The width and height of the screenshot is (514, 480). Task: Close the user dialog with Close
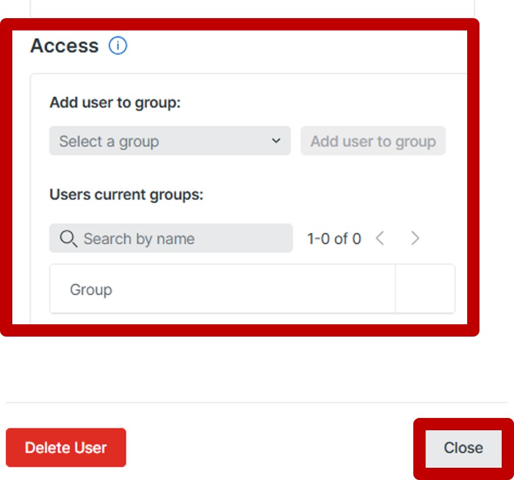click(x=463, y=448)
